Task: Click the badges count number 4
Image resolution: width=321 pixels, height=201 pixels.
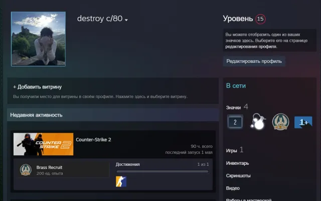Action: click(246, 107)
